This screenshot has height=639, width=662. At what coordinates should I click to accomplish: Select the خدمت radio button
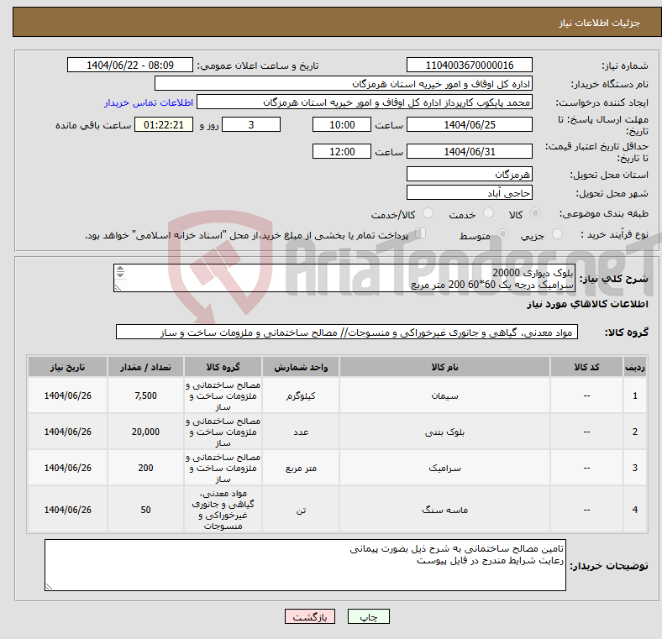pos(488,213)
